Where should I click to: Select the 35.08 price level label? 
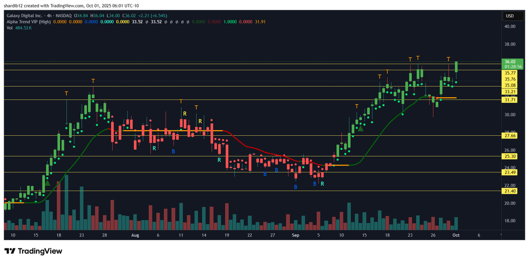510,85
